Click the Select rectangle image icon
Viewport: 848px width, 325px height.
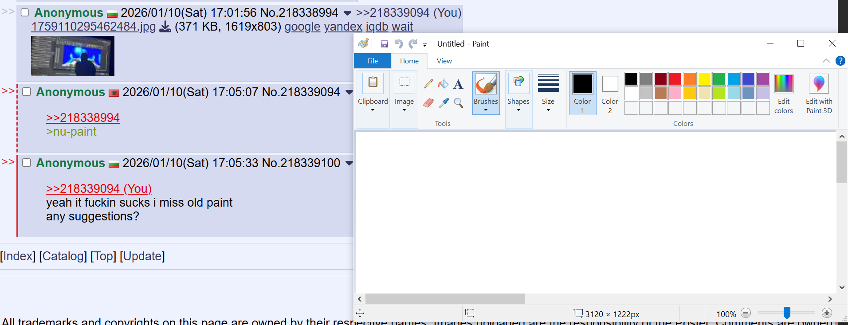click(x=404, y=83)
